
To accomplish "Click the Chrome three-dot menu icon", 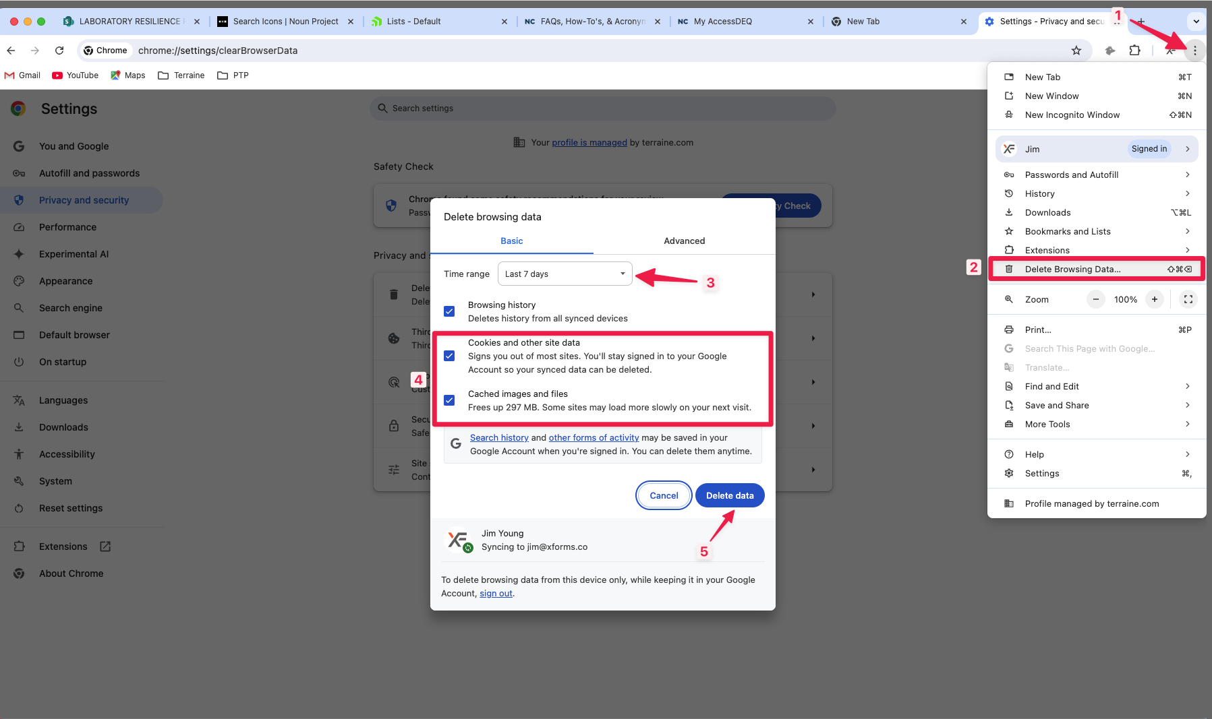I will pyautogui.click(x=1194, y=51).
